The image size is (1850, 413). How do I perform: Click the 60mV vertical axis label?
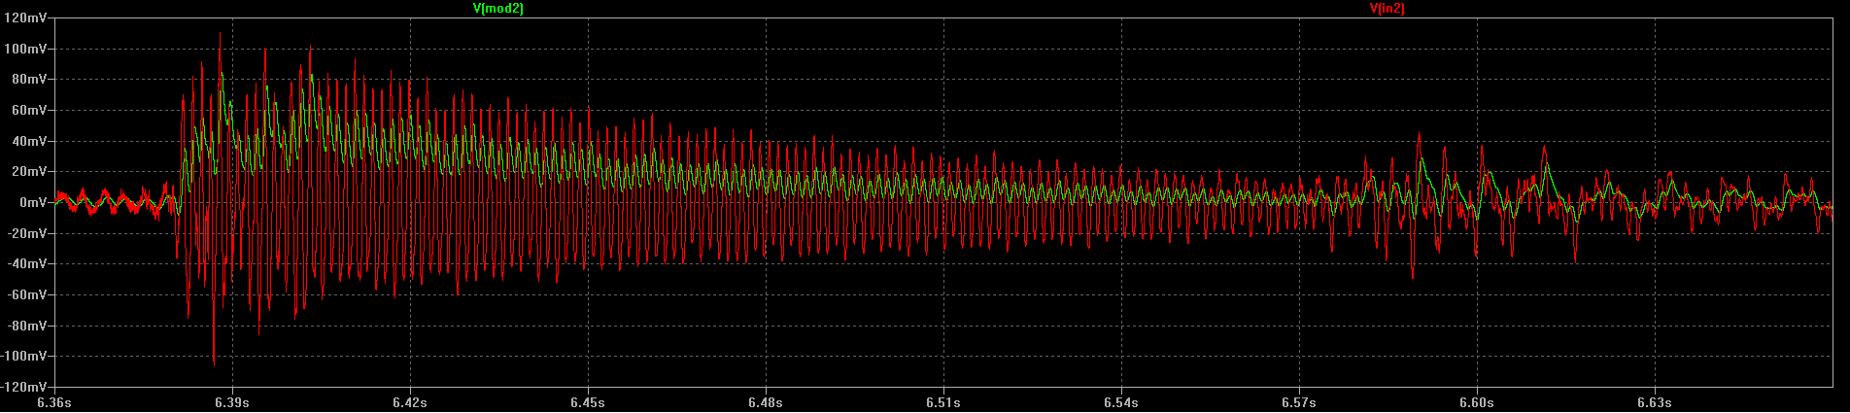click(31, 111)
